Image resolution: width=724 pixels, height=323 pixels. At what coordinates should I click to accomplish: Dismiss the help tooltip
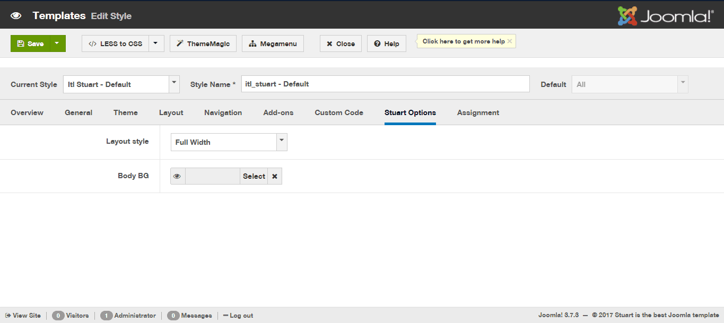(510, 41)
